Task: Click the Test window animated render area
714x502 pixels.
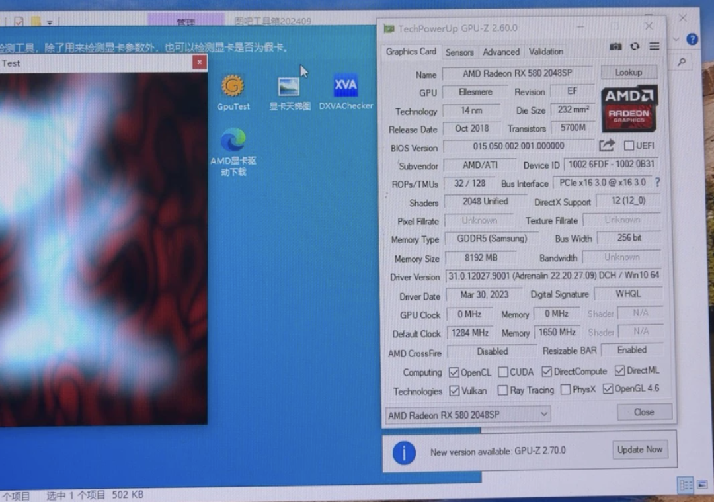Action: pos(103,249)
